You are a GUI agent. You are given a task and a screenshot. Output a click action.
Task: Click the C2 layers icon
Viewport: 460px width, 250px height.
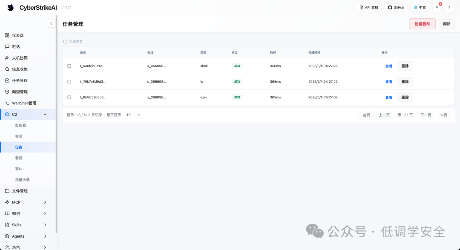pyautogui.click(x=7, y=115)
